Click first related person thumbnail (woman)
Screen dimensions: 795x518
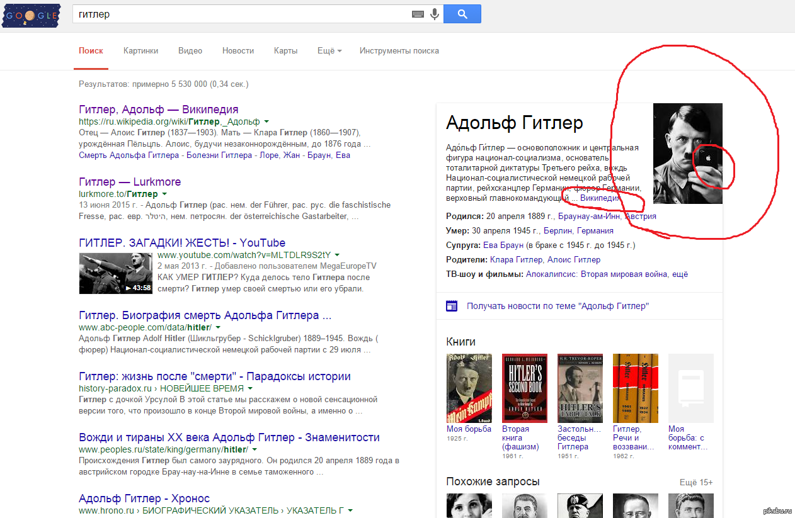(x=469, y=505)
